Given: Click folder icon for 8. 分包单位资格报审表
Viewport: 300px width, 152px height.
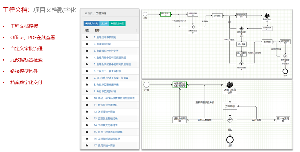Looking at the screenshot, I should coord(87,84).
